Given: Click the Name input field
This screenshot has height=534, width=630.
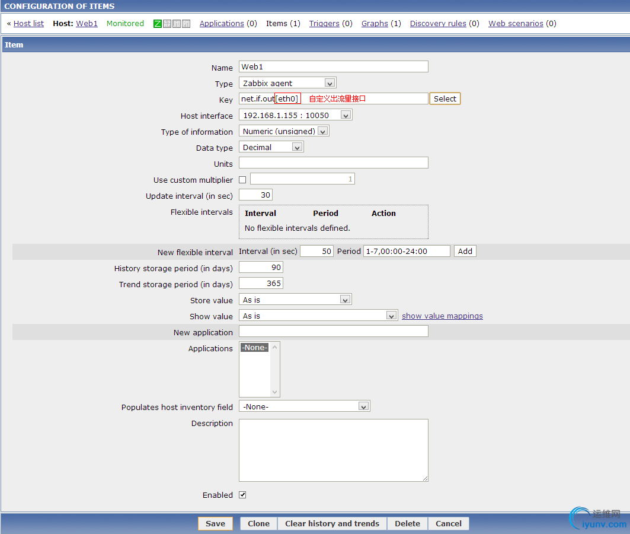Looking at the screenshot, I should coord(334,66).
